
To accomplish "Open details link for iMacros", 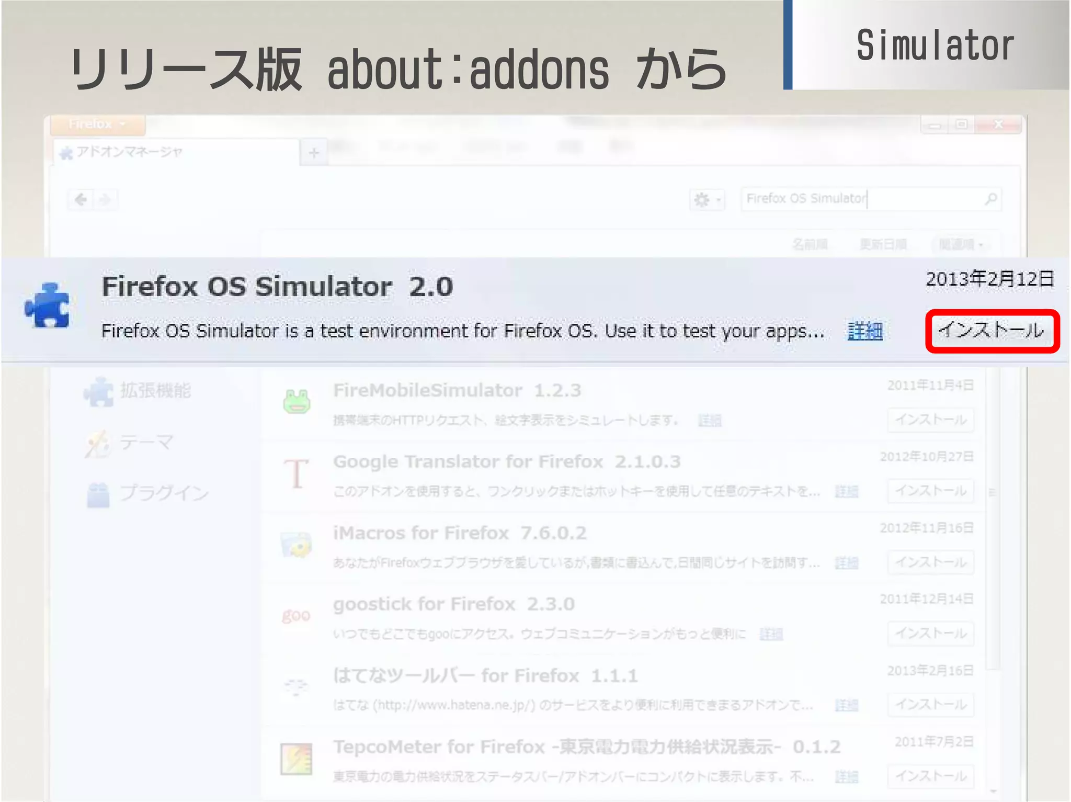I will coord(847,563).
